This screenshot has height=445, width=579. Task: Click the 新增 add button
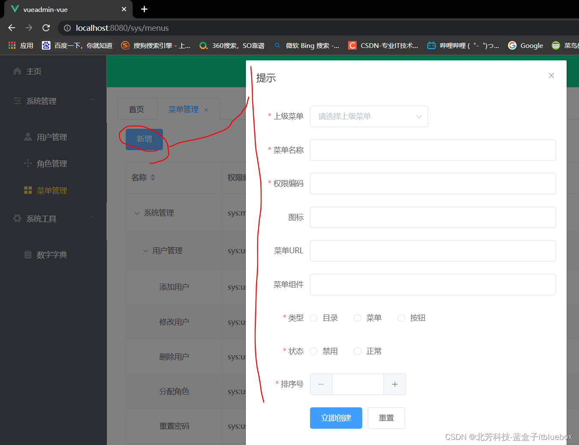[144, 139]
